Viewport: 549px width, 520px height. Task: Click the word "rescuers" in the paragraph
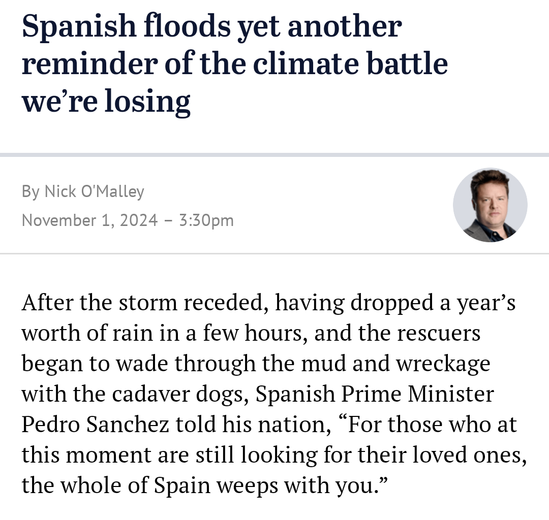click(437, 333)
